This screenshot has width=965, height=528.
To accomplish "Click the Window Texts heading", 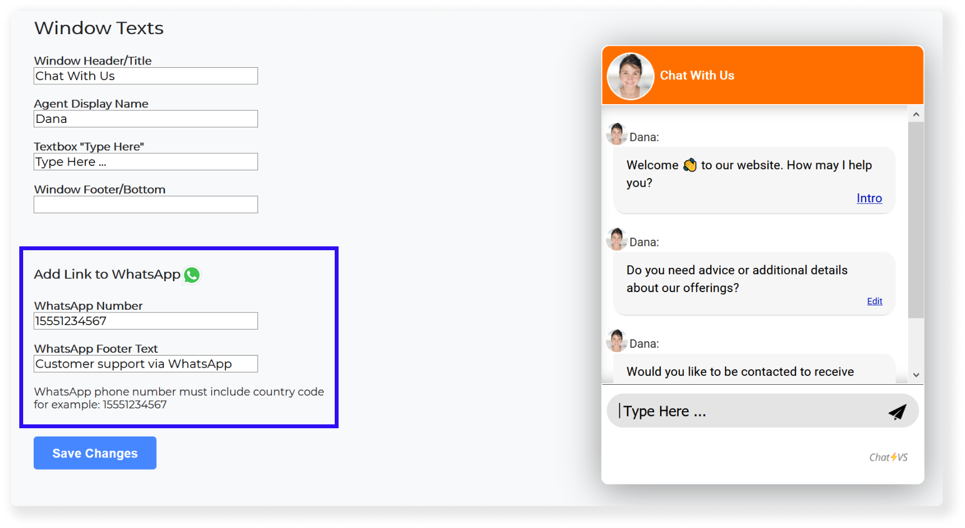I will (99, 28).
